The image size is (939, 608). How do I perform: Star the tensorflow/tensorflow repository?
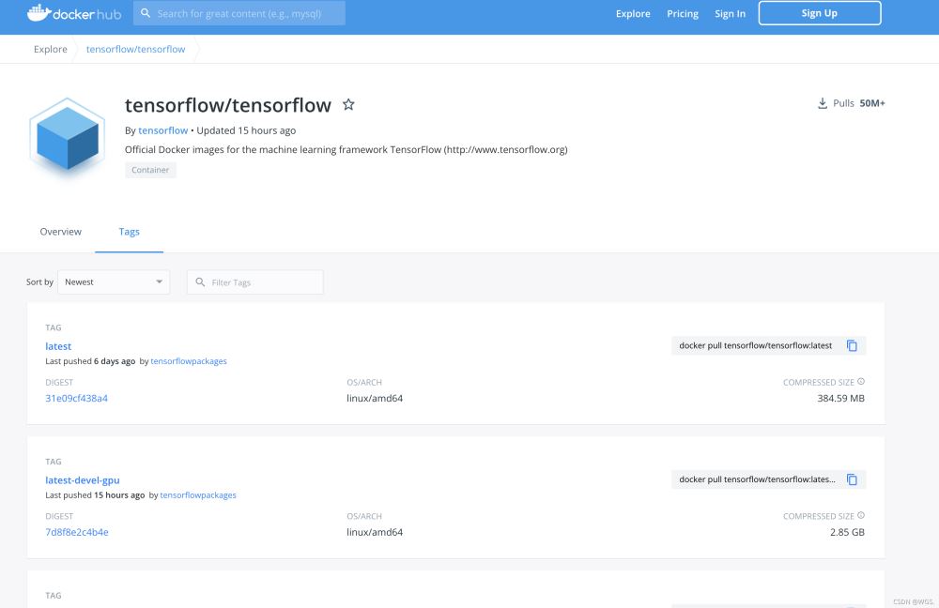point(348,104)
